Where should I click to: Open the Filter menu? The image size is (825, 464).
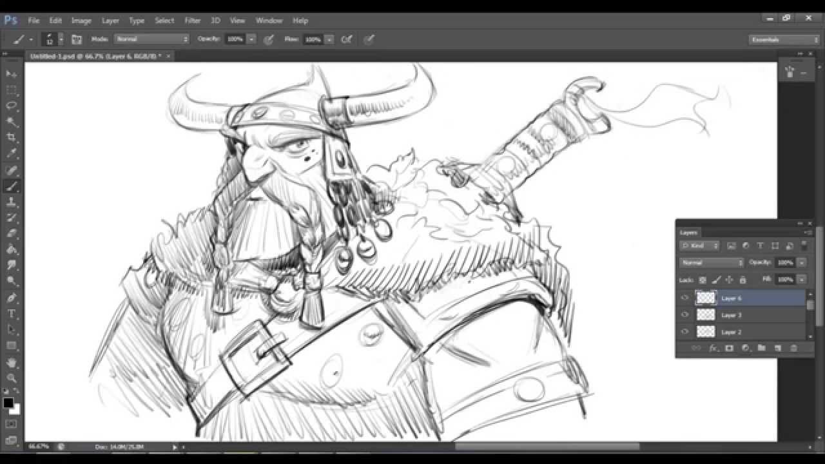click(x=192, y=20)
